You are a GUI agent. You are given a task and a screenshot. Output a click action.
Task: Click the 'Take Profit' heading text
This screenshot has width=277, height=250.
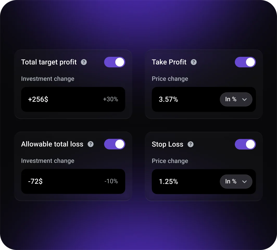tap(169, 62)
